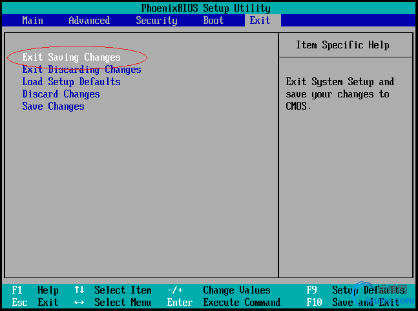Open the Main menu tab
The width and height of the screenshot is (418, 311).
click(x=32, y=21)
